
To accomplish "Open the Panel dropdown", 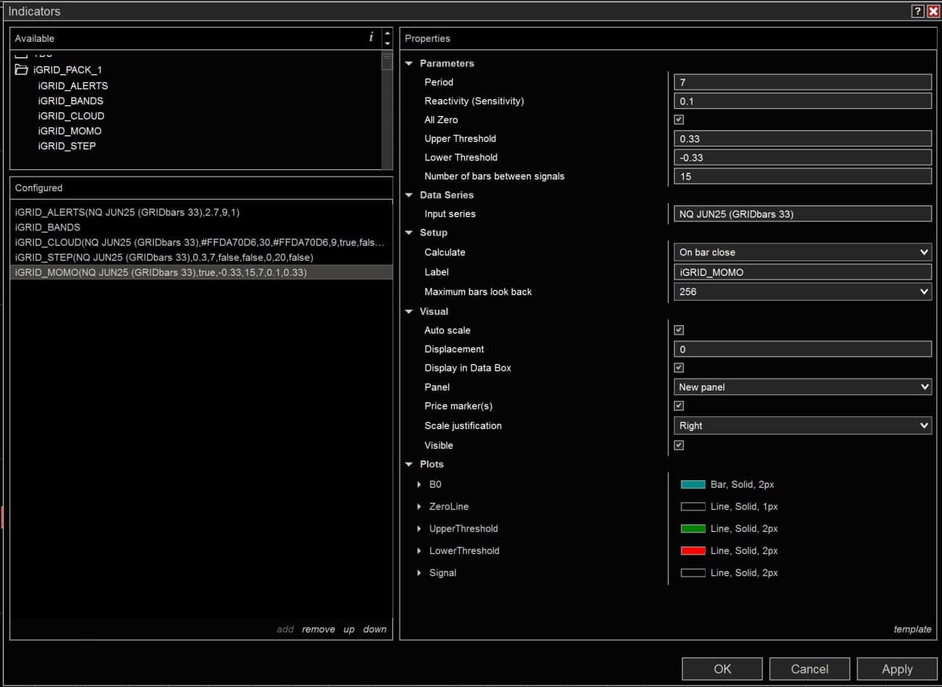I will [x=802, y=387].
